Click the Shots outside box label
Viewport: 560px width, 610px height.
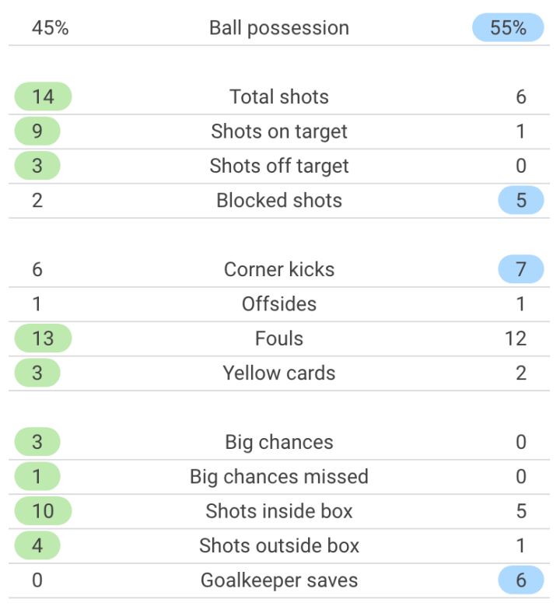coord(279,545)
